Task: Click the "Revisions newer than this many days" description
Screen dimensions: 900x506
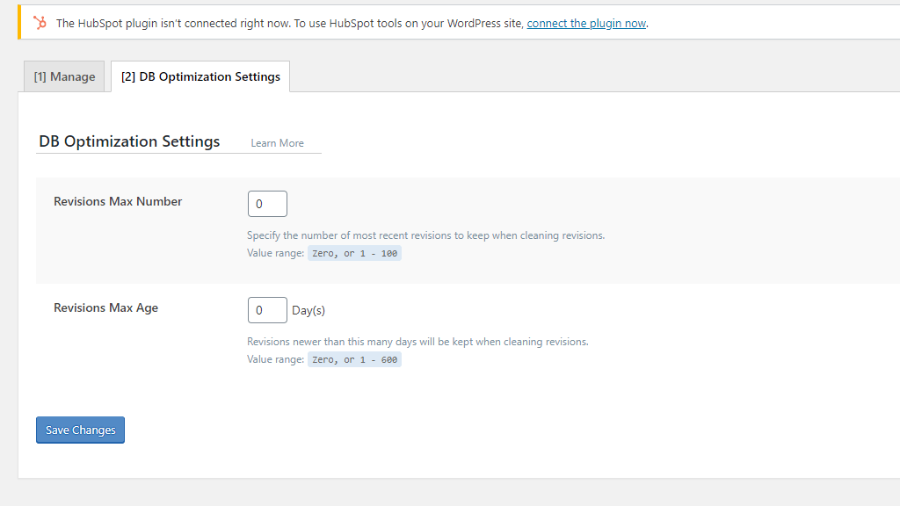Action: coord(417,342)
